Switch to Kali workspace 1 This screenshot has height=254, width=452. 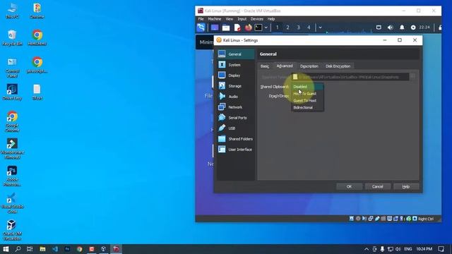[x=278, y=28]
